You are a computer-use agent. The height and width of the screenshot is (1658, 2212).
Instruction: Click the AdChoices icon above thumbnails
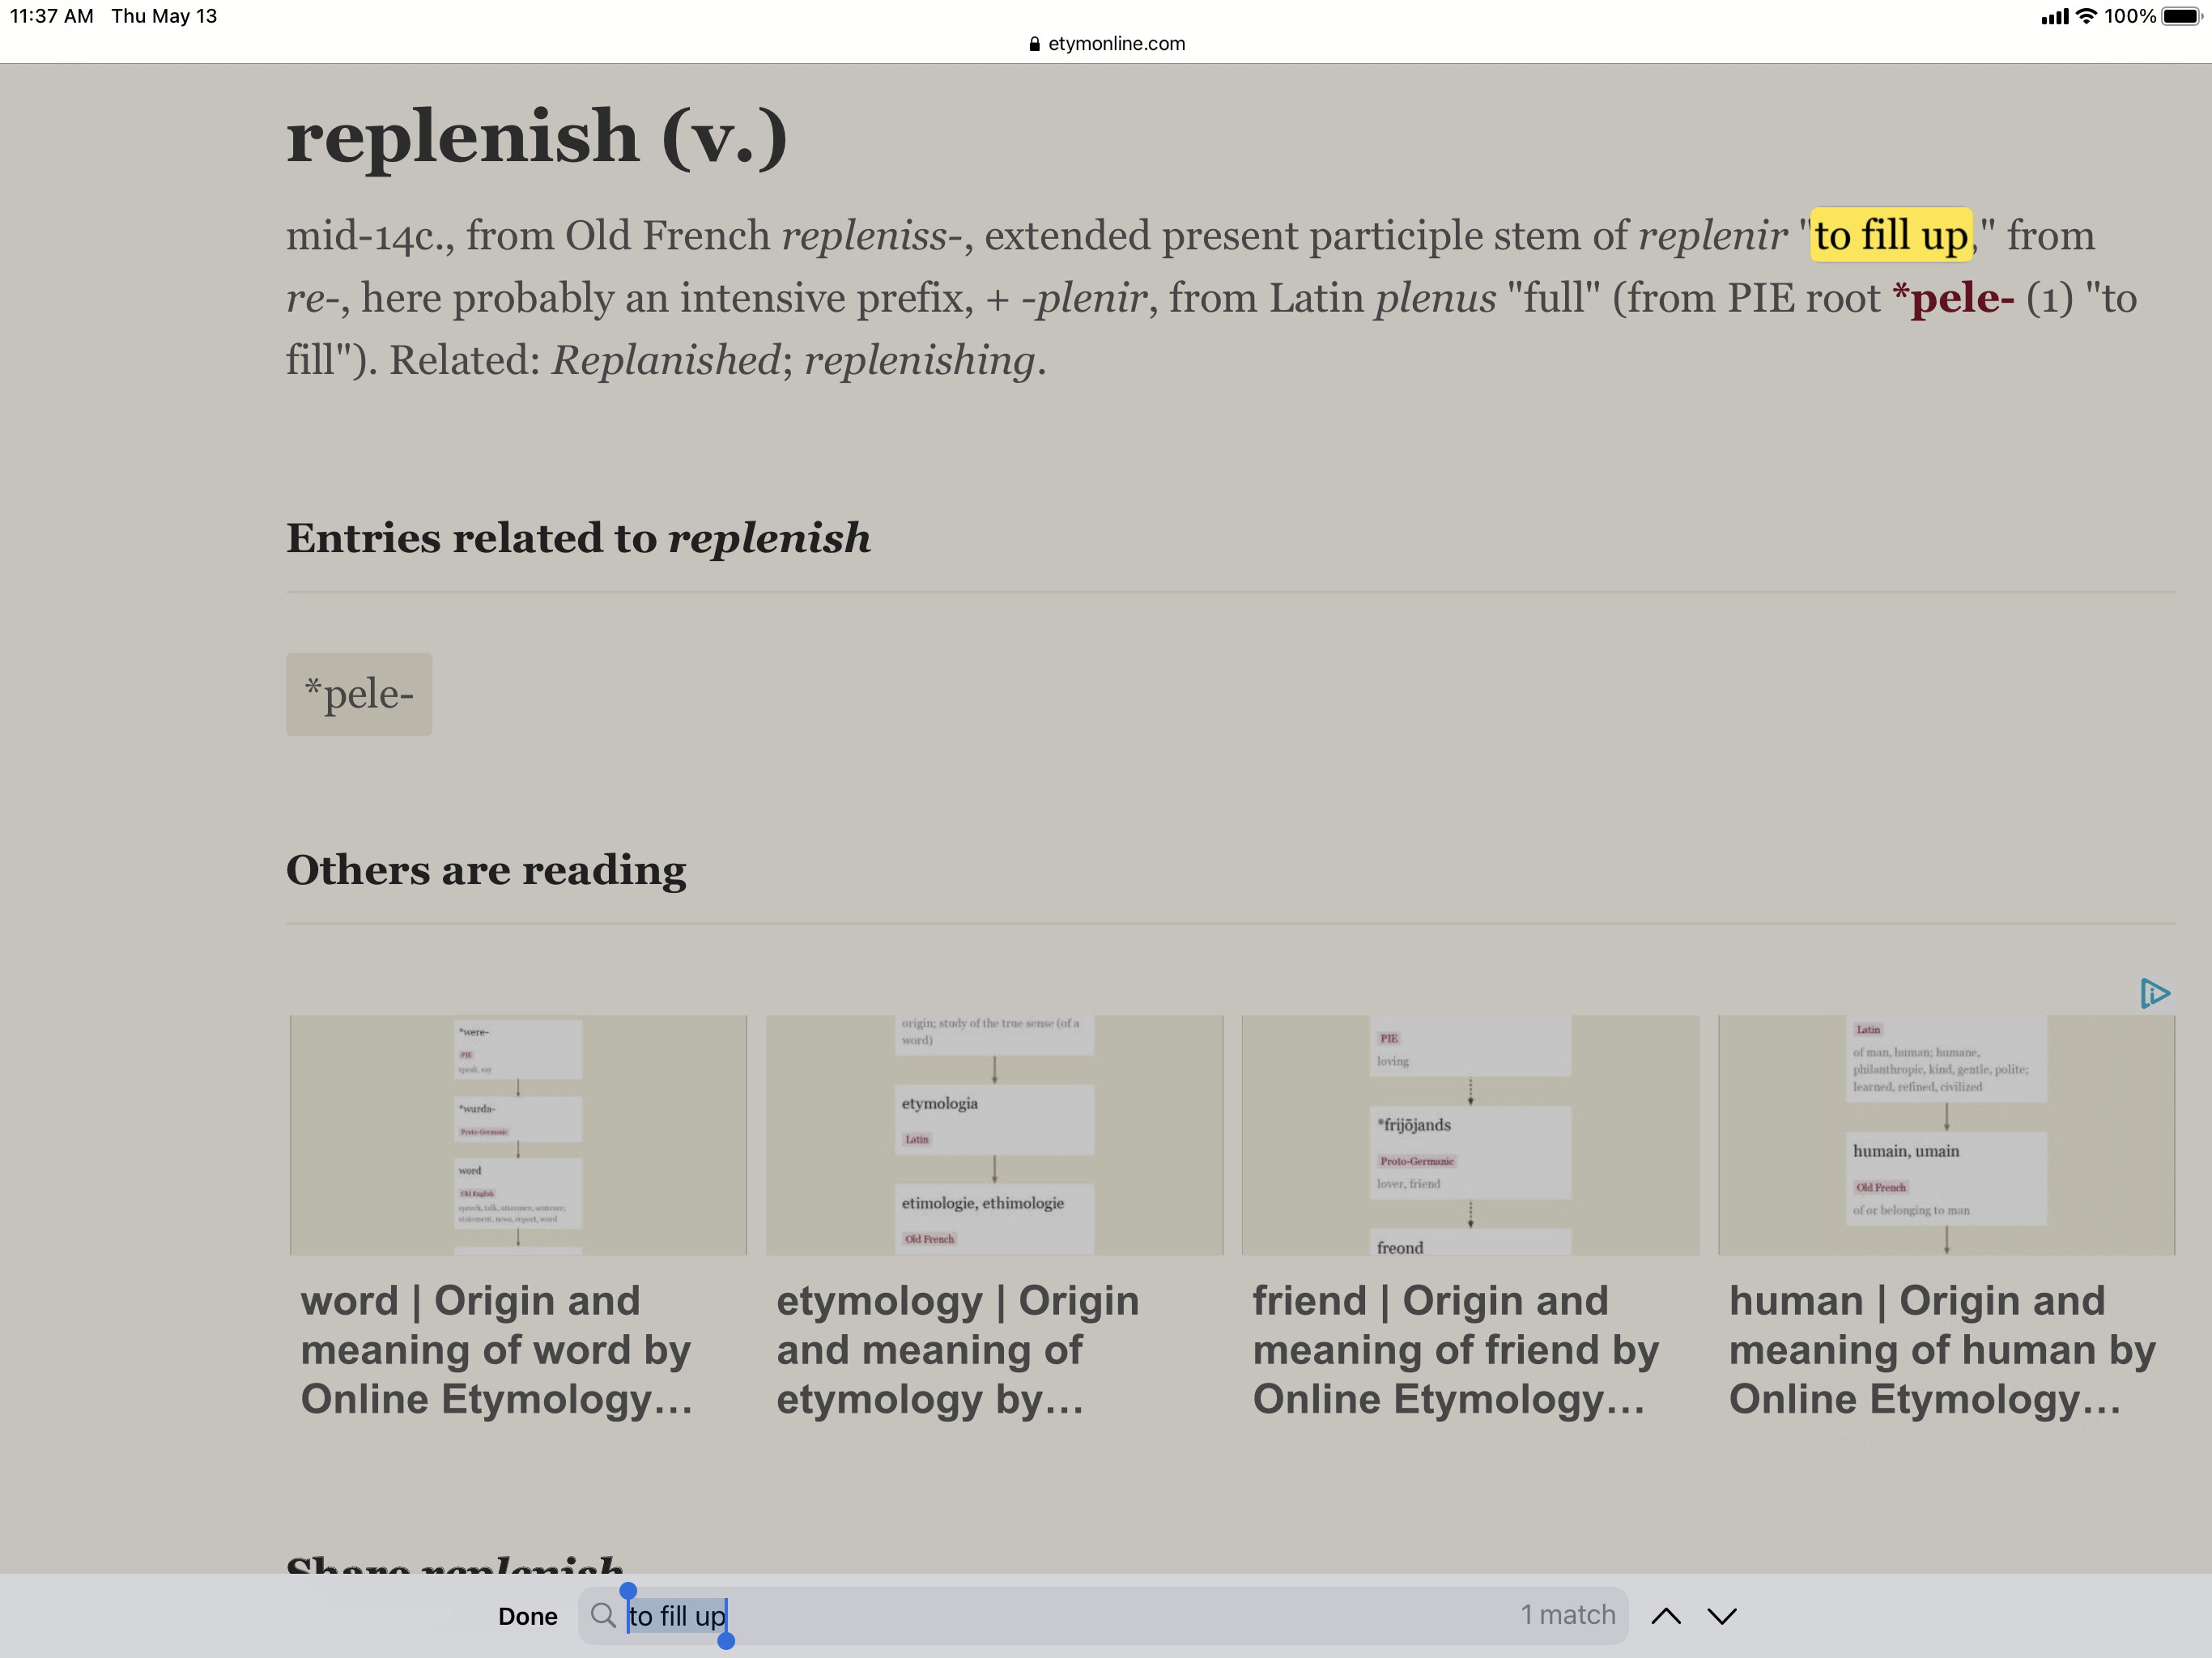coord(2154,993)
